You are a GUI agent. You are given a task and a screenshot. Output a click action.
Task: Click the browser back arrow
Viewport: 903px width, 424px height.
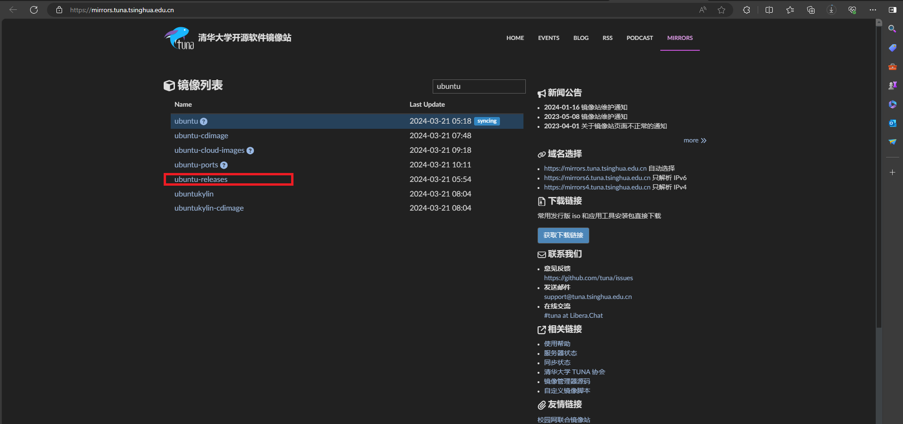13,10
